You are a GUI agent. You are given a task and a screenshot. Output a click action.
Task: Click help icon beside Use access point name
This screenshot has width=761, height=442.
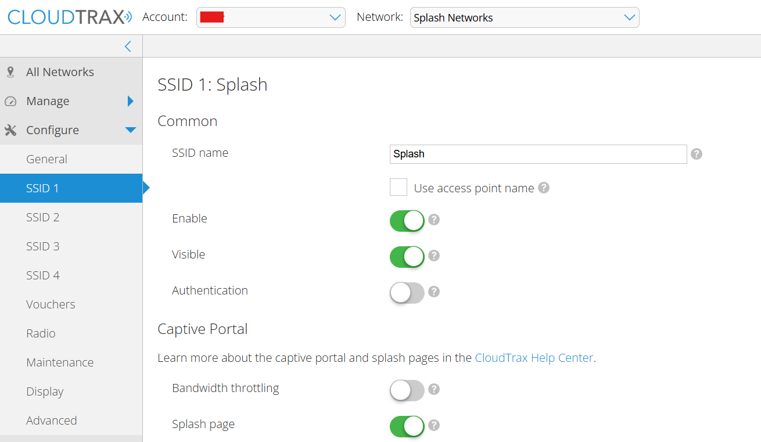544,188
